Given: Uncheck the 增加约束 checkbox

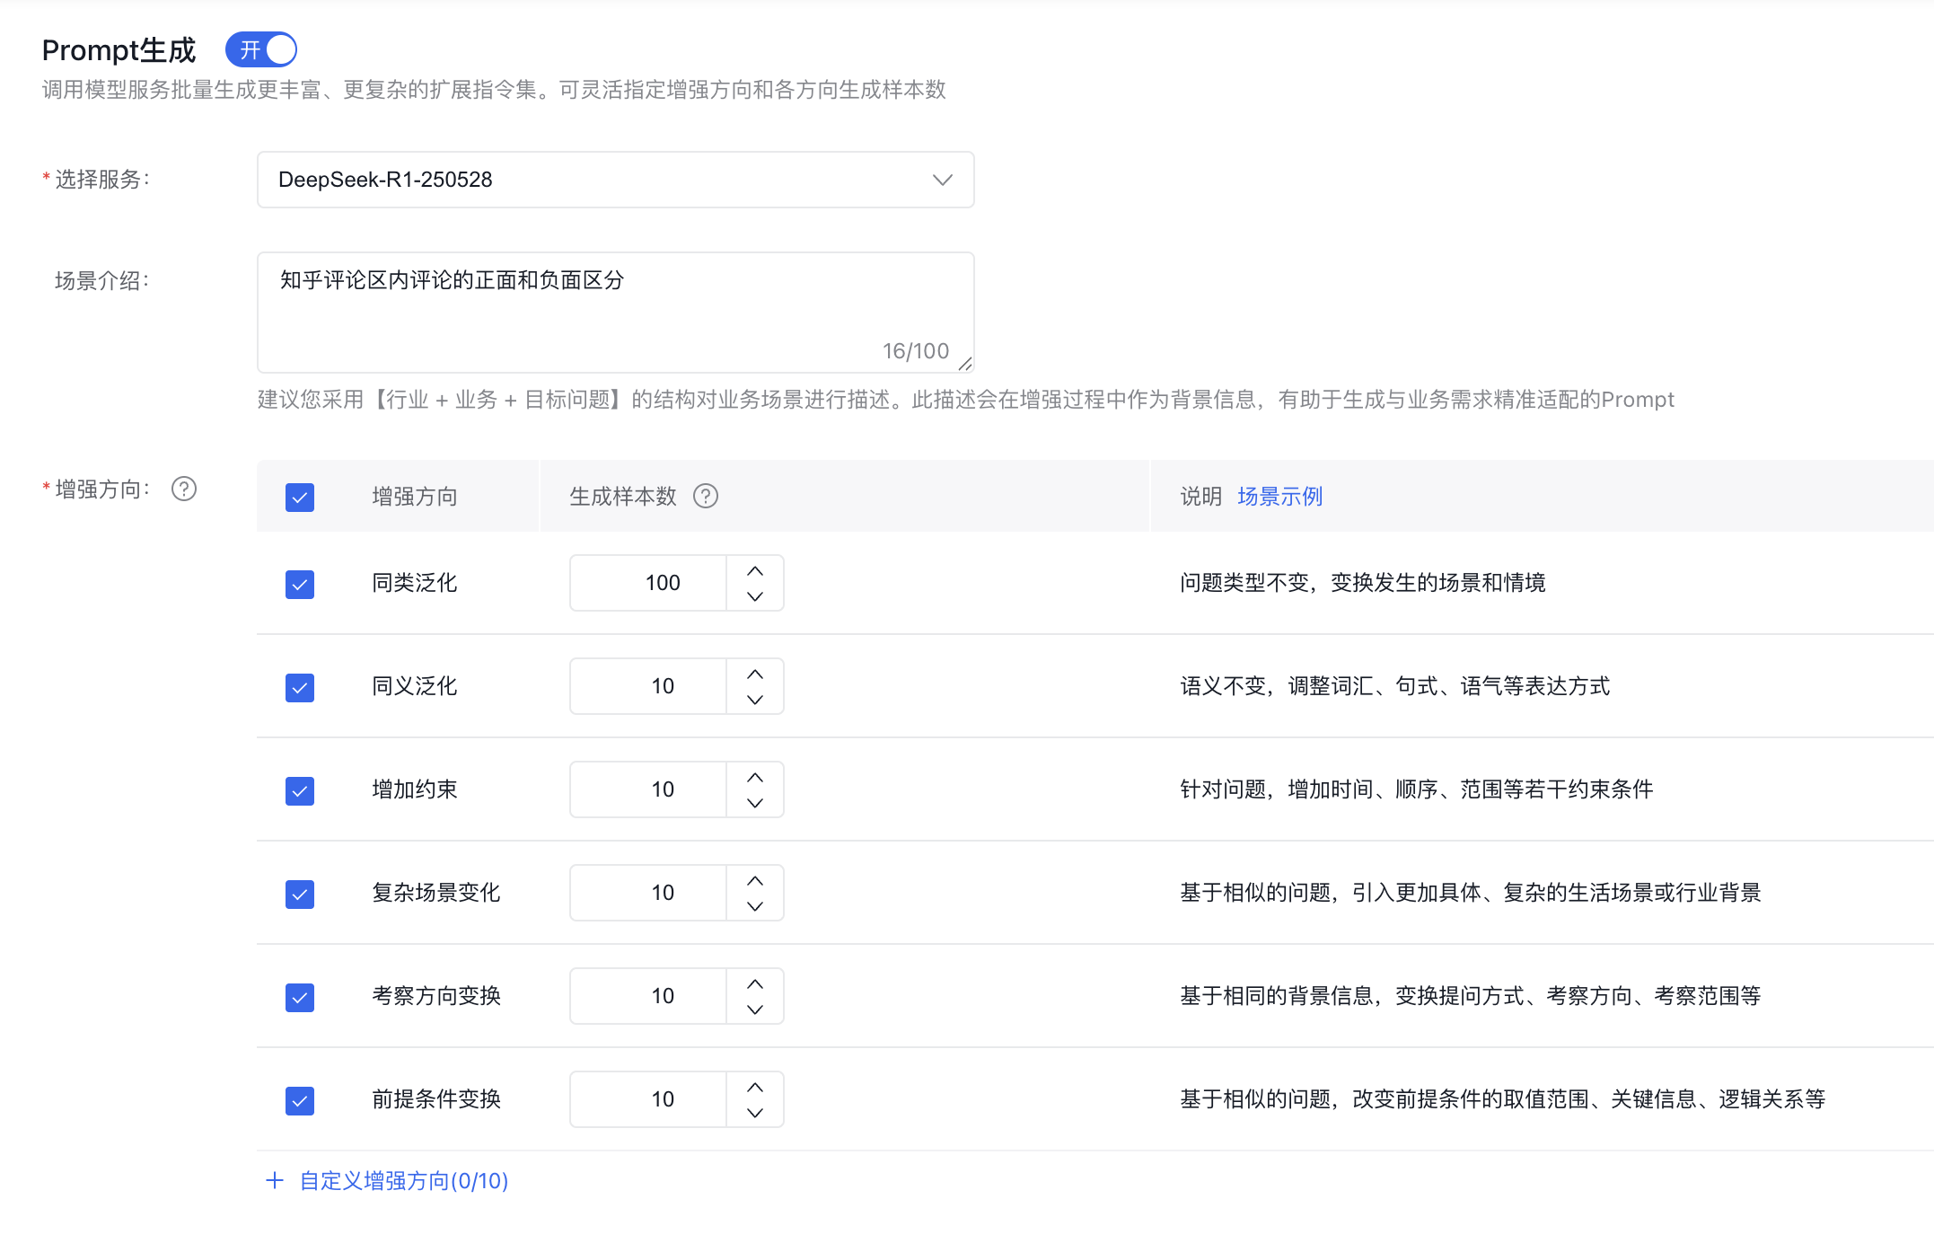Looking at the screenshot, I should (x=300, y=790).
